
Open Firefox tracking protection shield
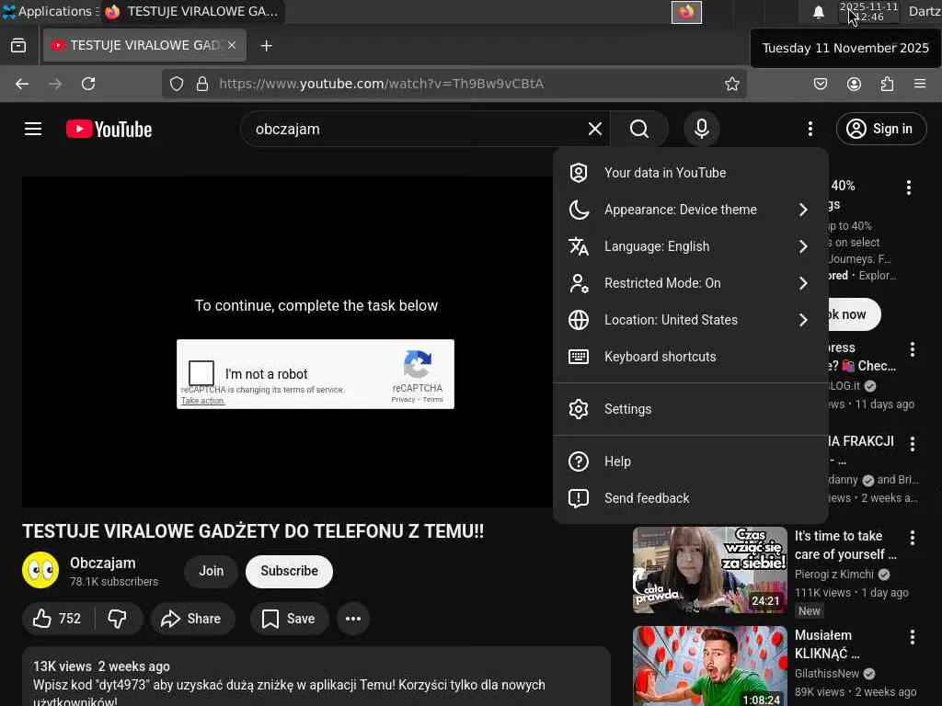(x=176, y=84)
